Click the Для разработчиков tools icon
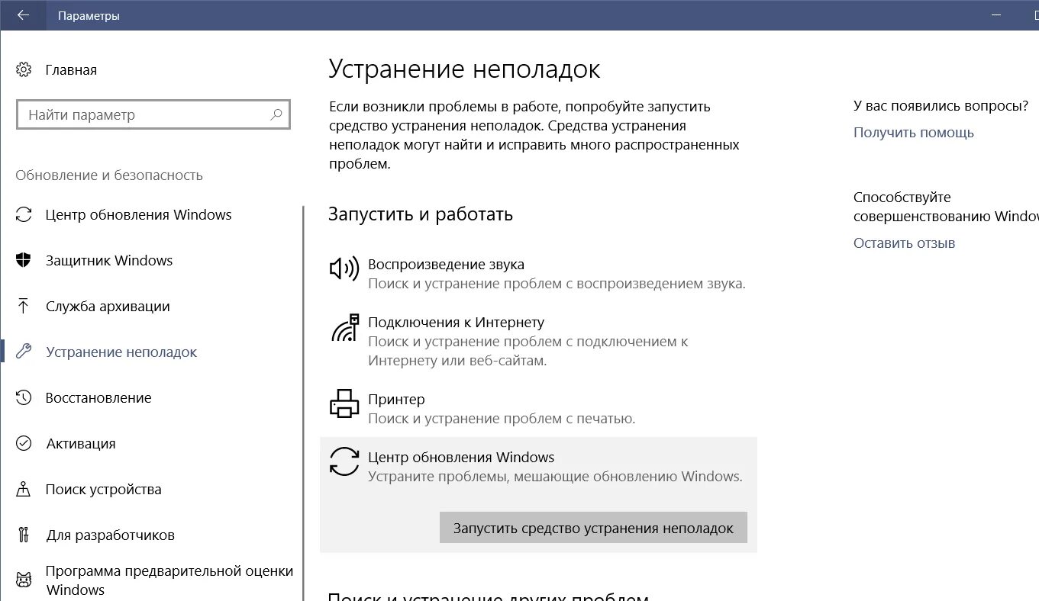The width and height of the screenshot is (1039, 601). (24, 535)
